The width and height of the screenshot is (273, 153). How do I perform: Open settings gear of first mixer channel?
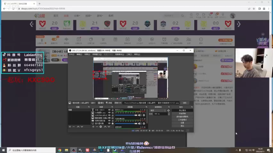pyautogui.click(x=144, y=115)
